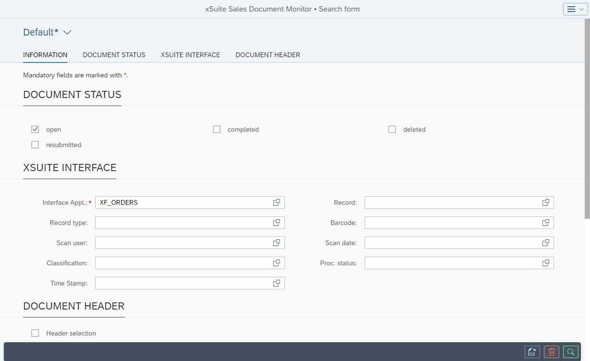Enable the completed status checkbox

click(x=216, y=129)
